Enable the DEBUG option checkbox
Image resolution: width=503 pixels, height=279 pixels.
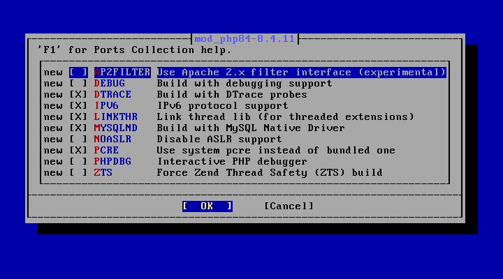(78, 84)
